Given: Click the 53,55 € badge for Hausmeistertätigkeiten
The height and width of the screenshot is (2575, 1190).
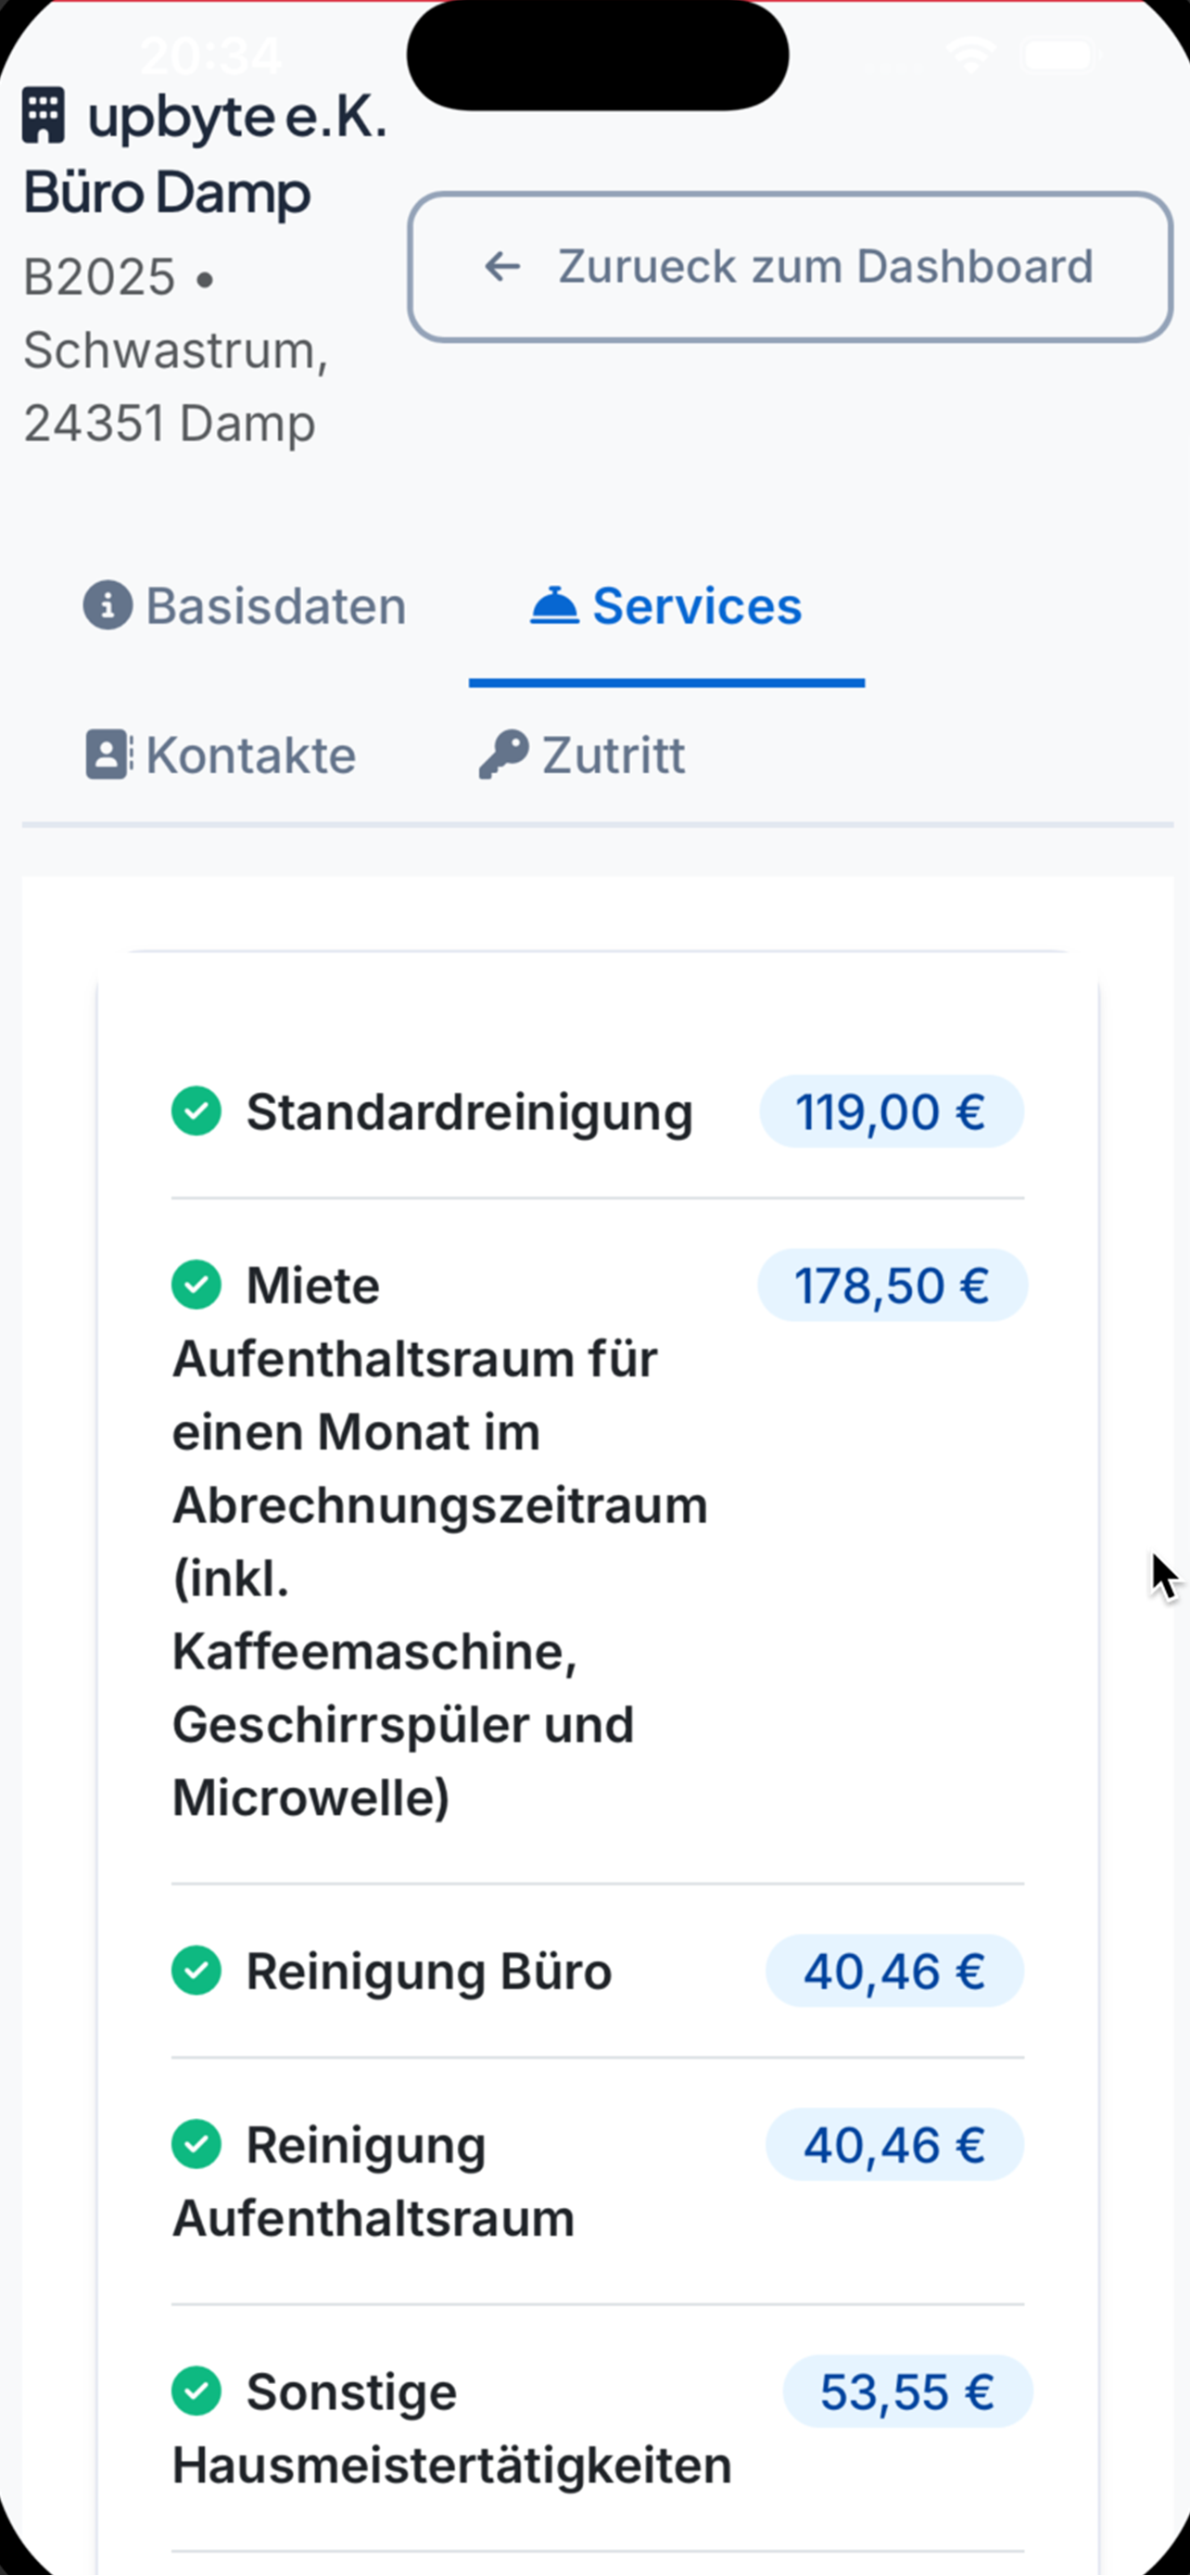Looking at the screenshot, I should [x=906, y=2391].
